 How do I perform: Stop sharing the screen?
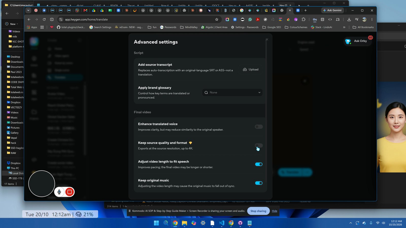pyautogui.click(x=258, y=211)
